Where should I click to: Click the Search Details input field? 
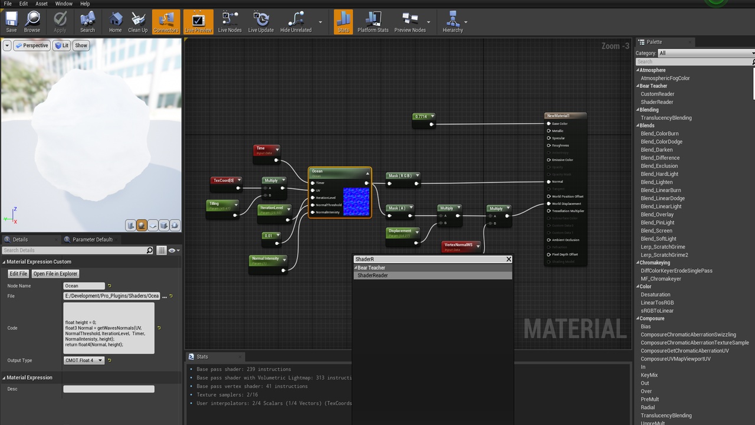coord(74,250)
